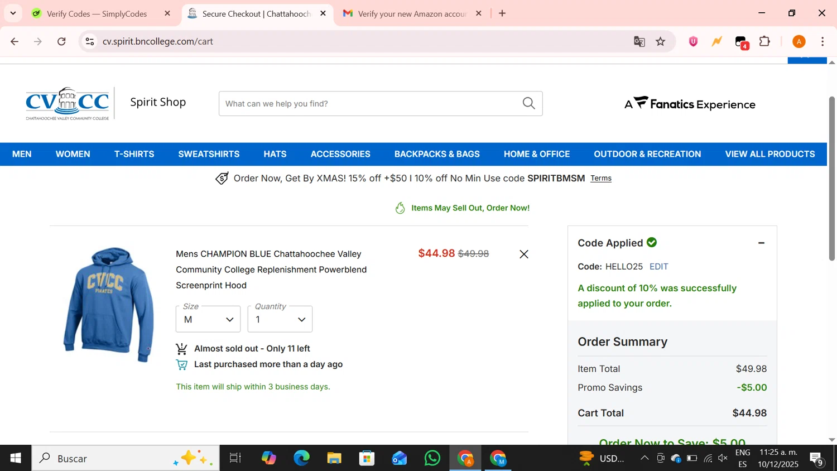The width and height of the screenshot is (837, 471).
Task: Open Microsoft Edge from the taskbar
Action: [301, 458]
